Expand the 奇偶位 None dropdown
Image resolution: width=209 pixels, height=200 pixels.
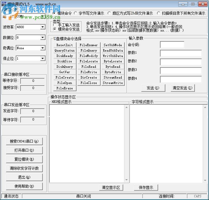pos(43,48)
